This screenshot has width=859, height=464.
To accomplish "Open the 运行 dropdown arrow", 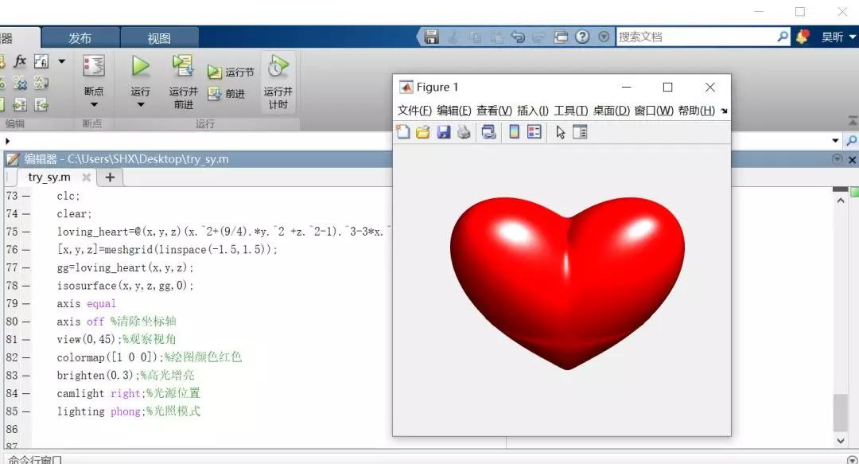I will (x=140, y=103).
